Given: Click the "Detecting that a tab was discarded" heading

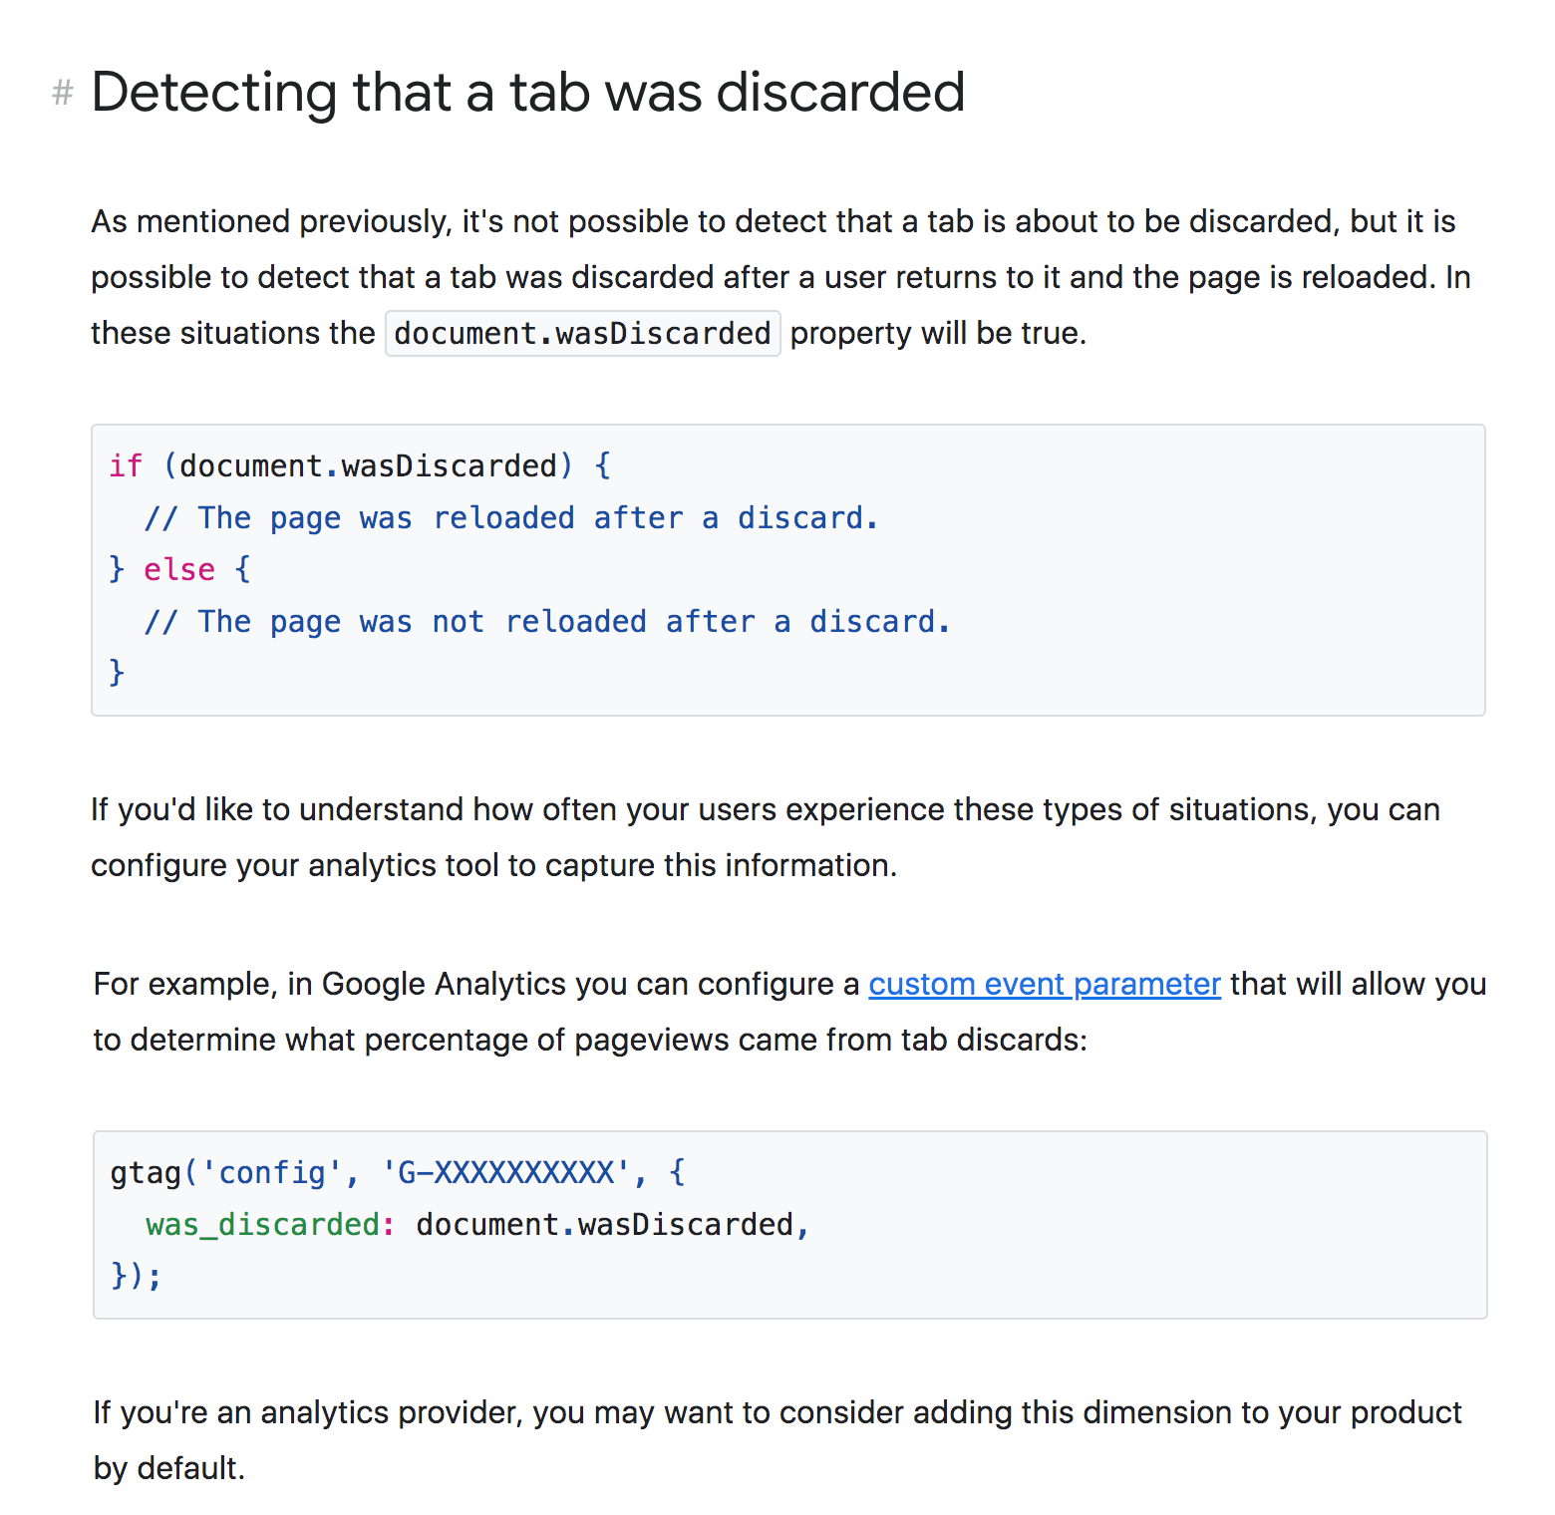Looking at the screenshot, I should (527, 92).
